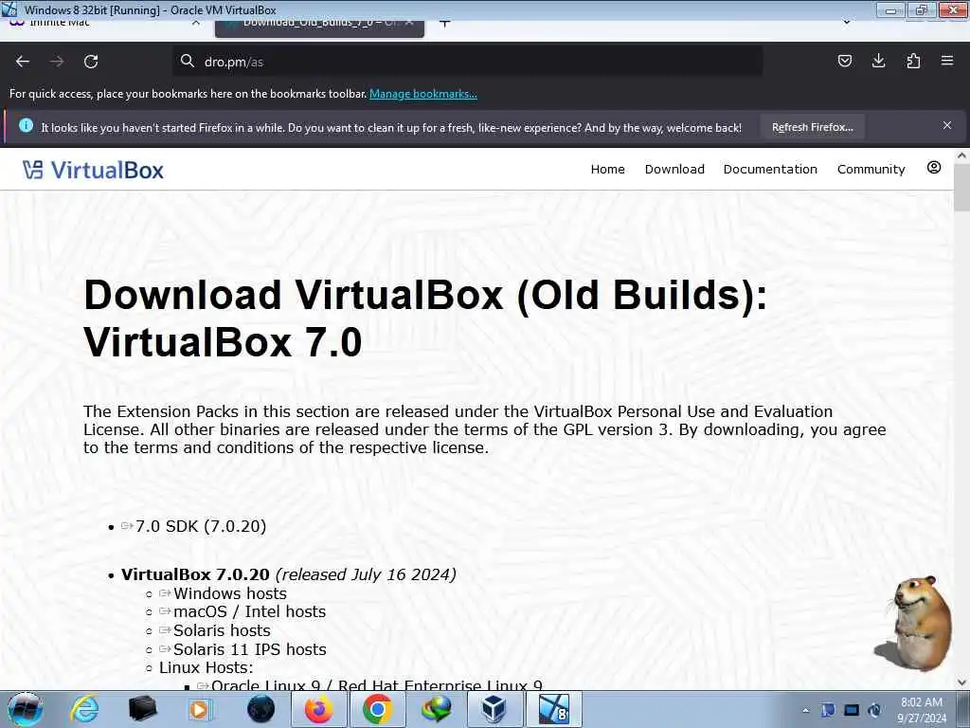Image resolution: width=970 pixels, height=728 pixels.
Task: Open Internet Download Manager taskbar icon
Action: point(436,709)
